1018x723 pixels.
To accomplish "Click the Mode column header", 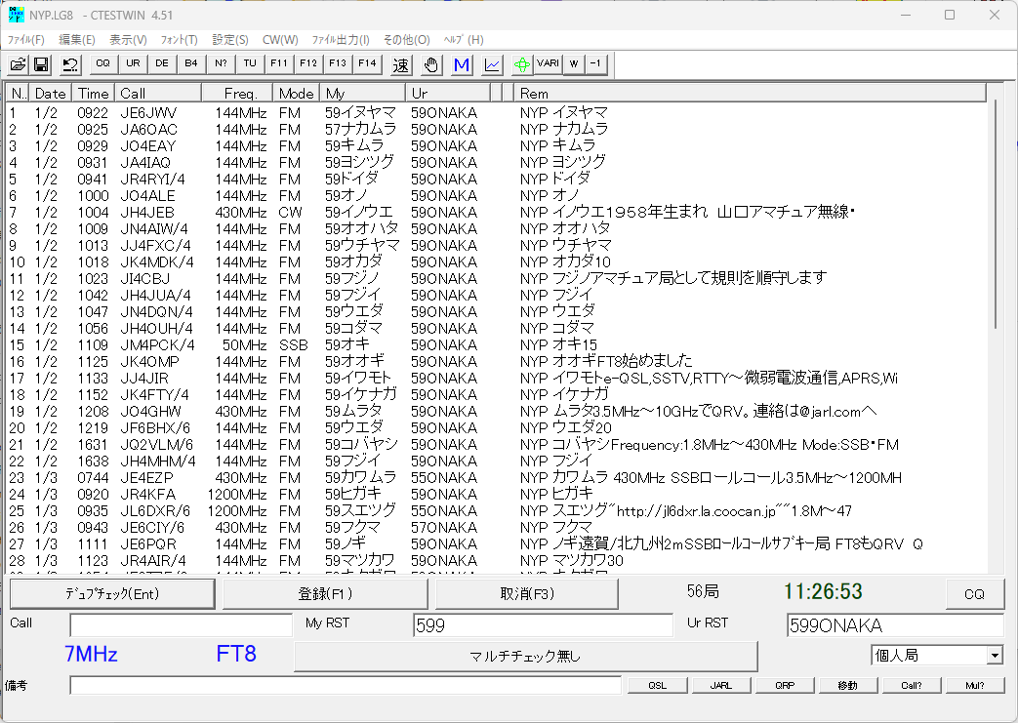I will point(296,93).
